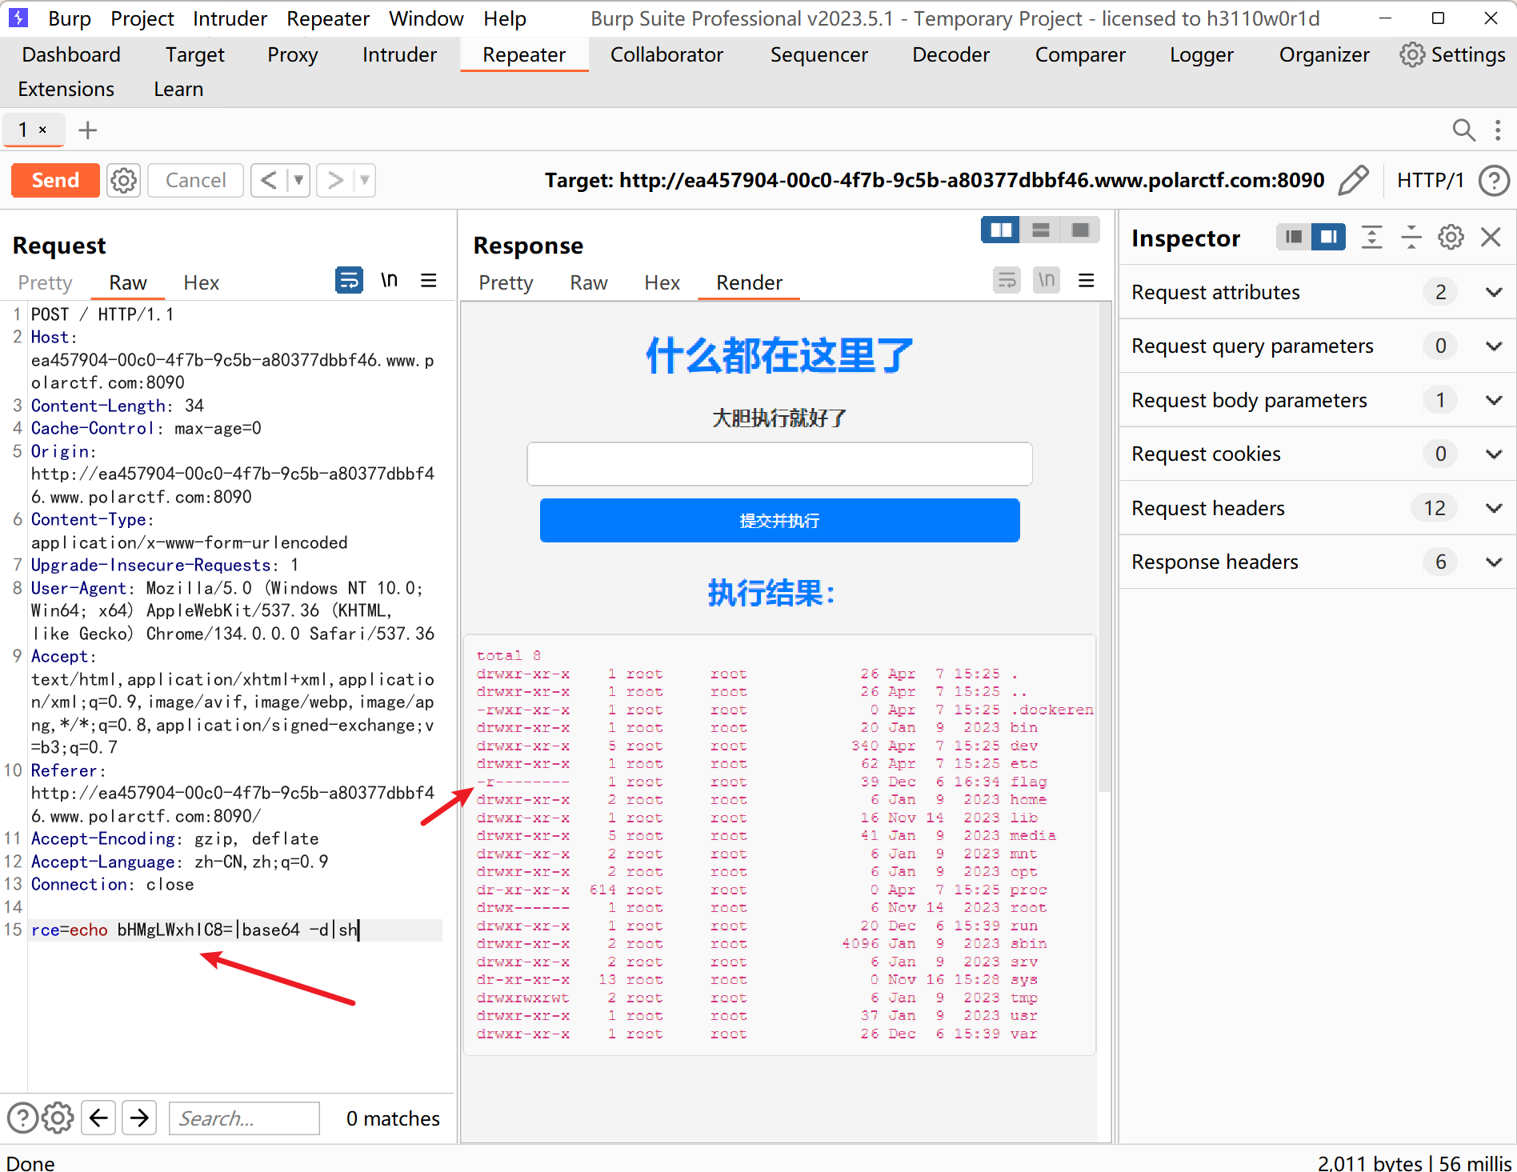This screenshot has height=1172, width=1517.
Task: Open Repeater tab options kebab menu
Action: tap(1498, 130)
